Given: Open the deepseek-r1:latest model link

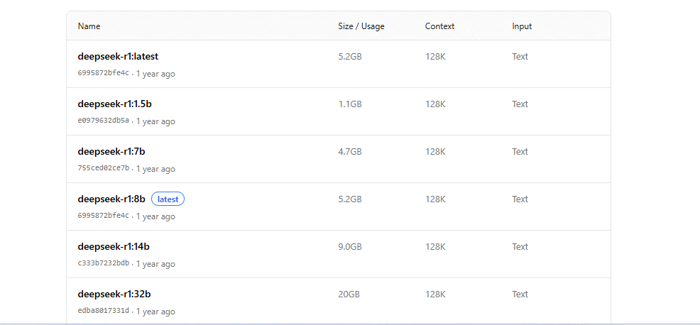Looking at the screenshot, I should pos(118,57).
